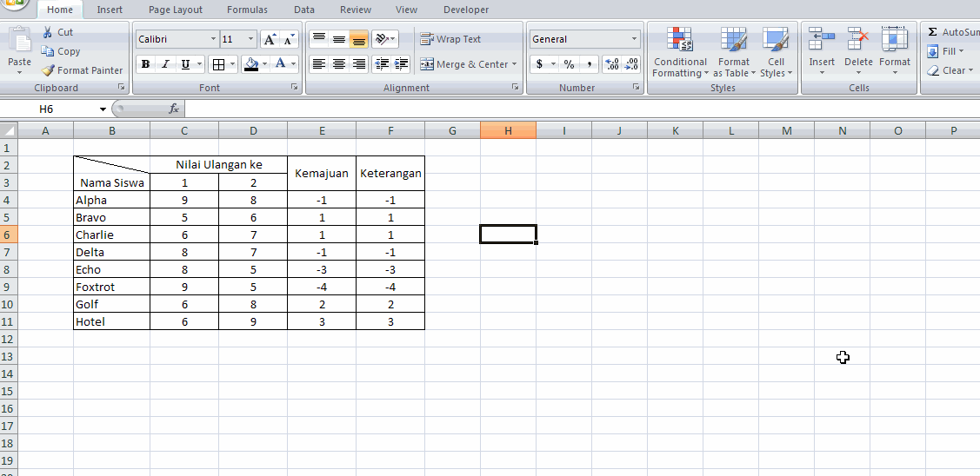
Task: Open Number dialog box launcher
Action: click(x=636, y=88)
